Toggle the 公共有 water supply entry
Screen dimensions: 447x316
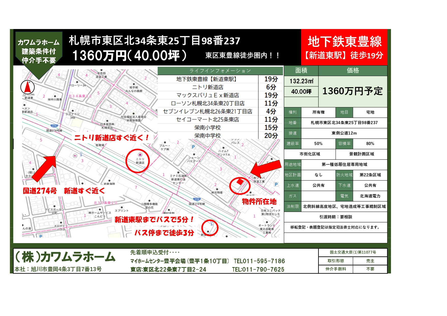point(318,186)
